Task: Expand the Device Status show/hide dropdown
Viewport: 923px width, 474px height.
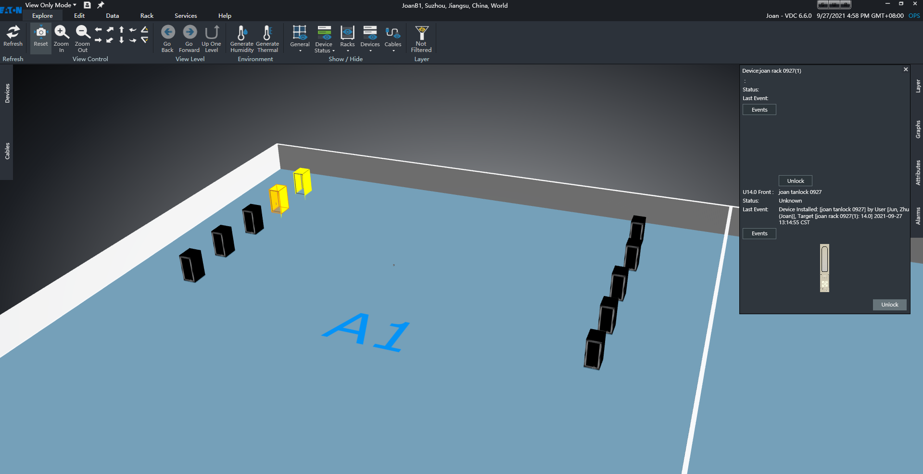Action: [324, 38]
